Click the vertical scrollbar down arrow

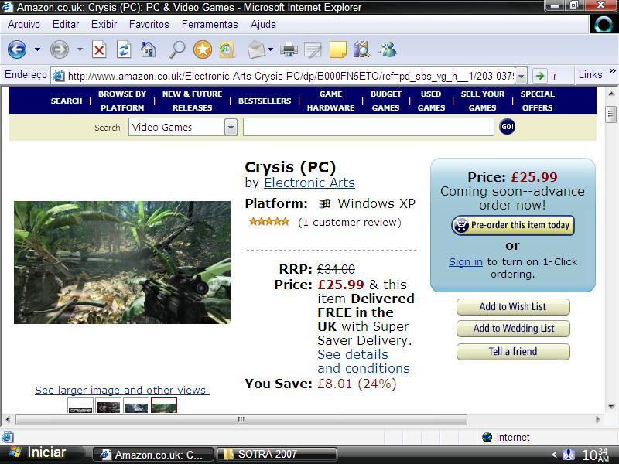point(611,407)
